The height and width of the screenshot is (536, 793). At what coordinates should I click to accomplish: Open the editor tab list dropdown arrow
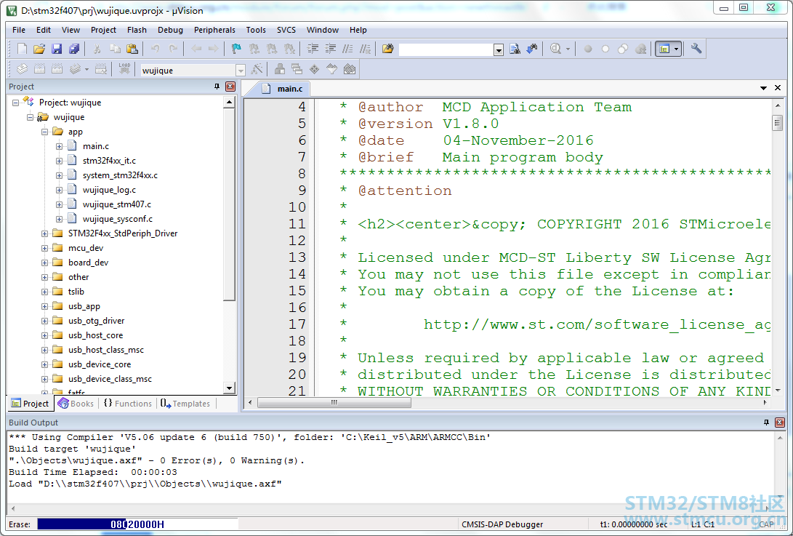(763, 88)
